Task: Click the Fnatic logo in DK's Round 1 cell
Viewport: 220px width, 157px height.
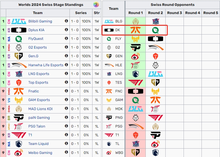Action: pos(135,30)
